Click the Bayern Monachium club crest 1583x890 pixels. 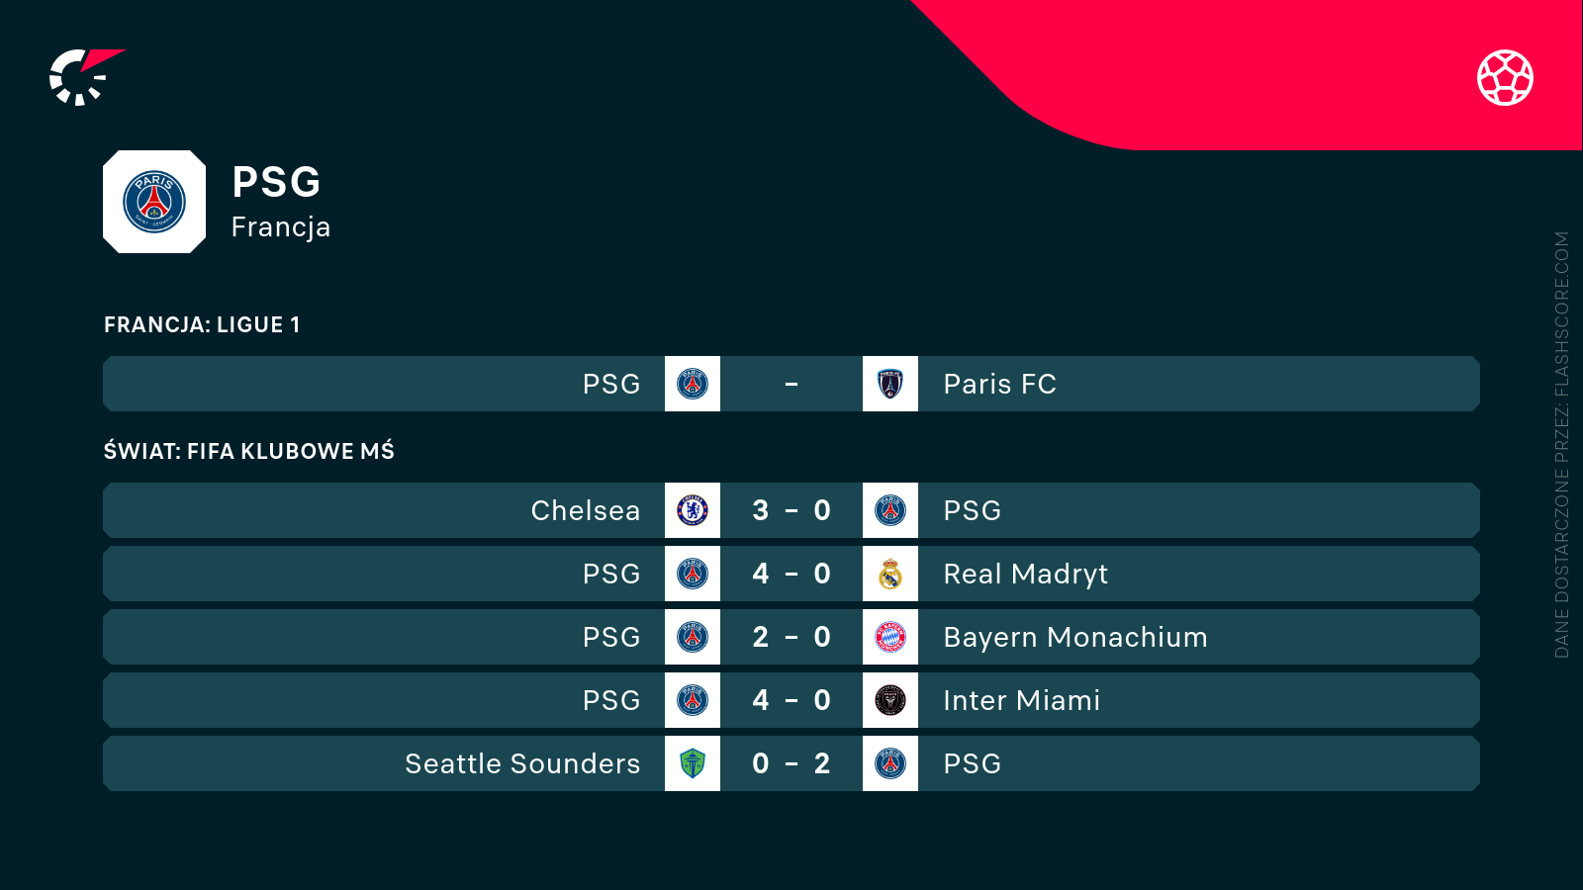point(890,637)
